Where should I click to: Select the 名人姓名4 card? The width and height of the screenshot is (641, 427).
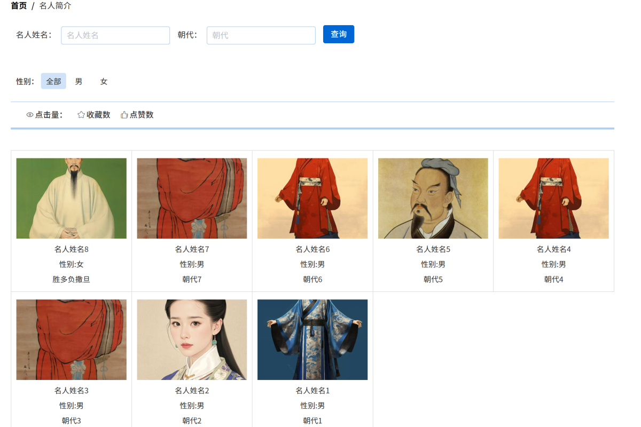[x=553, y=198]
